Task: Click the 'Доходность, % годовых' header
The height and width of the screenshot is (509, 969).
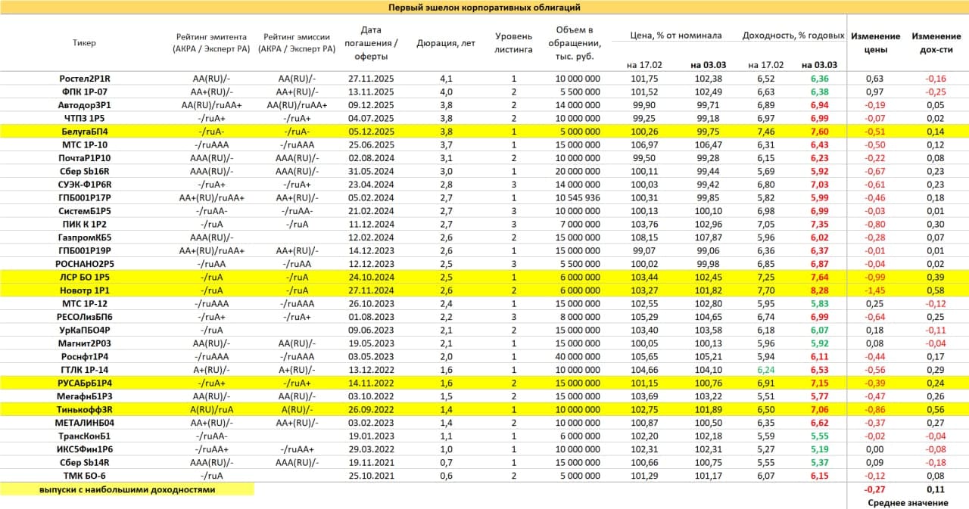Action: pos(793,36)
